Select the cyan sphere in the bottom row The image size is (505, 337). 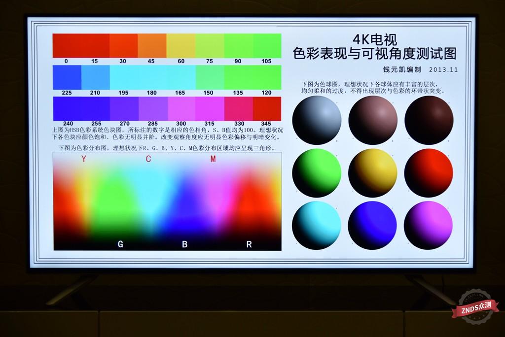coord(317,226)
